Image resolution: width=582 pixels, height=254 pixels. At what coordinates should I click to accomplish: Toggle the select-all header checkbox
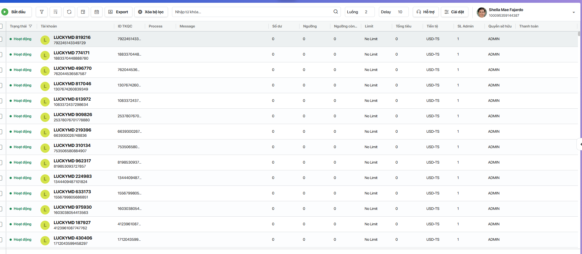click(1, 26)
